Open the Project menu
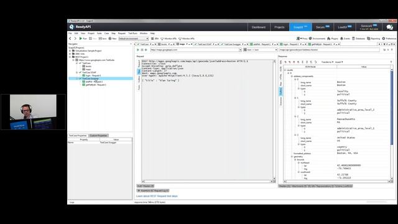This screenshot has width=398, height=224. click(x=91, y=33)
